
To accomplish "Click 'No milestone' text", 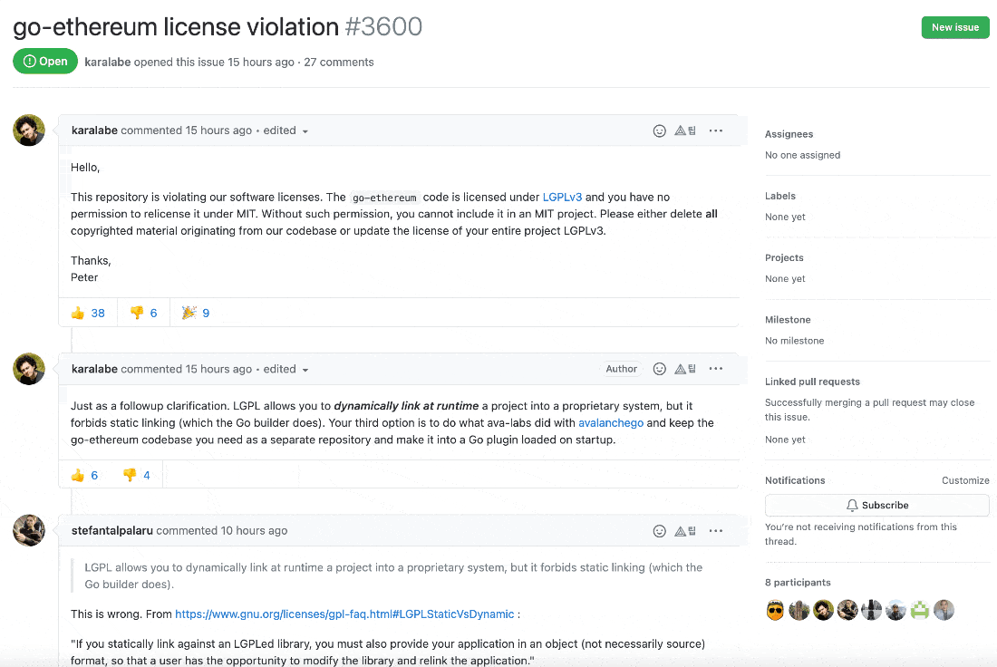I will [794, 341].
